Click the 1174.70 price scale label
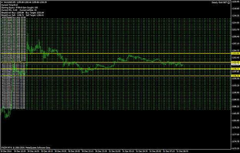Viewport: 240px width, 153px height. coord(236,141)
